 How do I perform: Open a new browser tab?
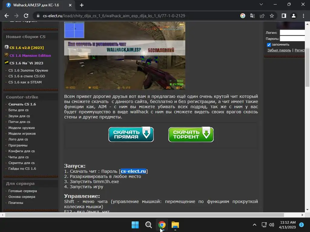click(82, 5)
